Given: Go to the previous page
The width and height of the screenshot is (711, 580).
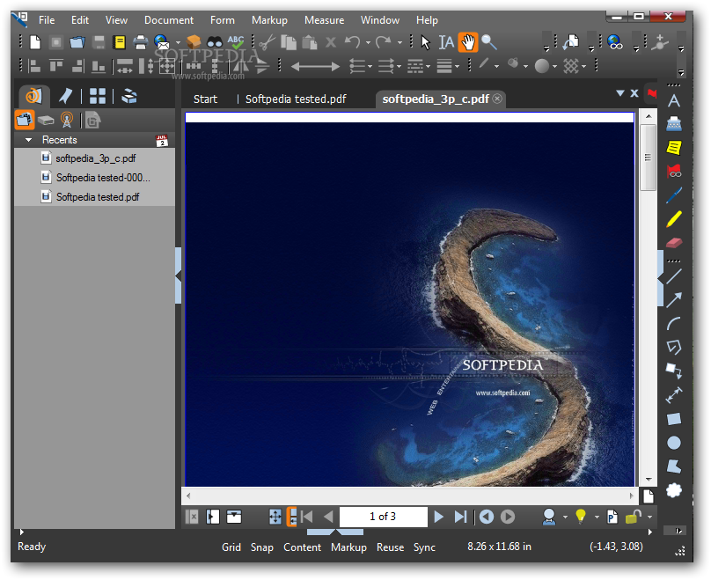Looking at the screenshot, I should pyautogui.click(x=328, y=517).
